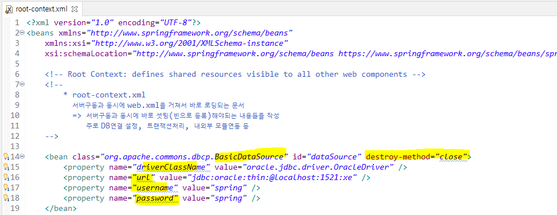557x215 pixels.
Task: Click the closing </bean> tag
Action: click(60, 208)
